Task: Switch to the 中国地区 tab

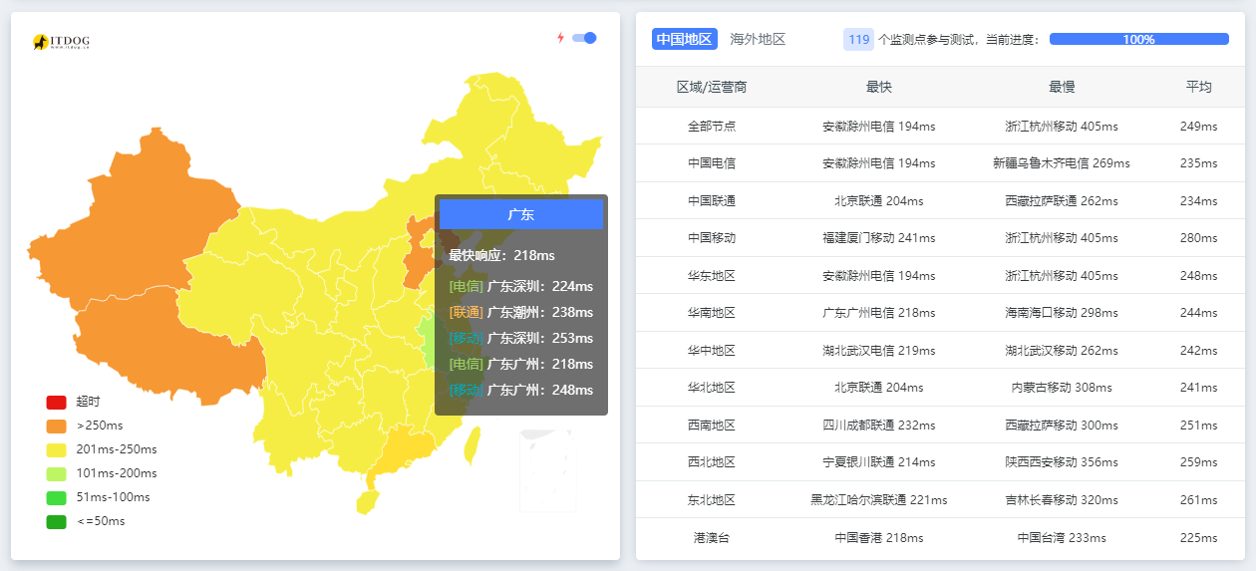Action: pos(684,39)
